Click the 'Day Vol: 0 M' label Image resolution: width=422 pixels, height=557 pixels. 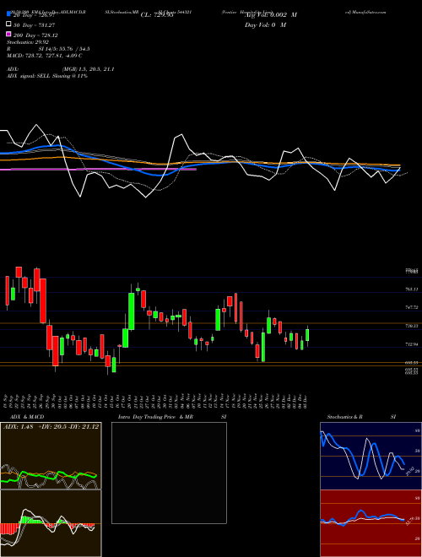(x=265, y=24)
